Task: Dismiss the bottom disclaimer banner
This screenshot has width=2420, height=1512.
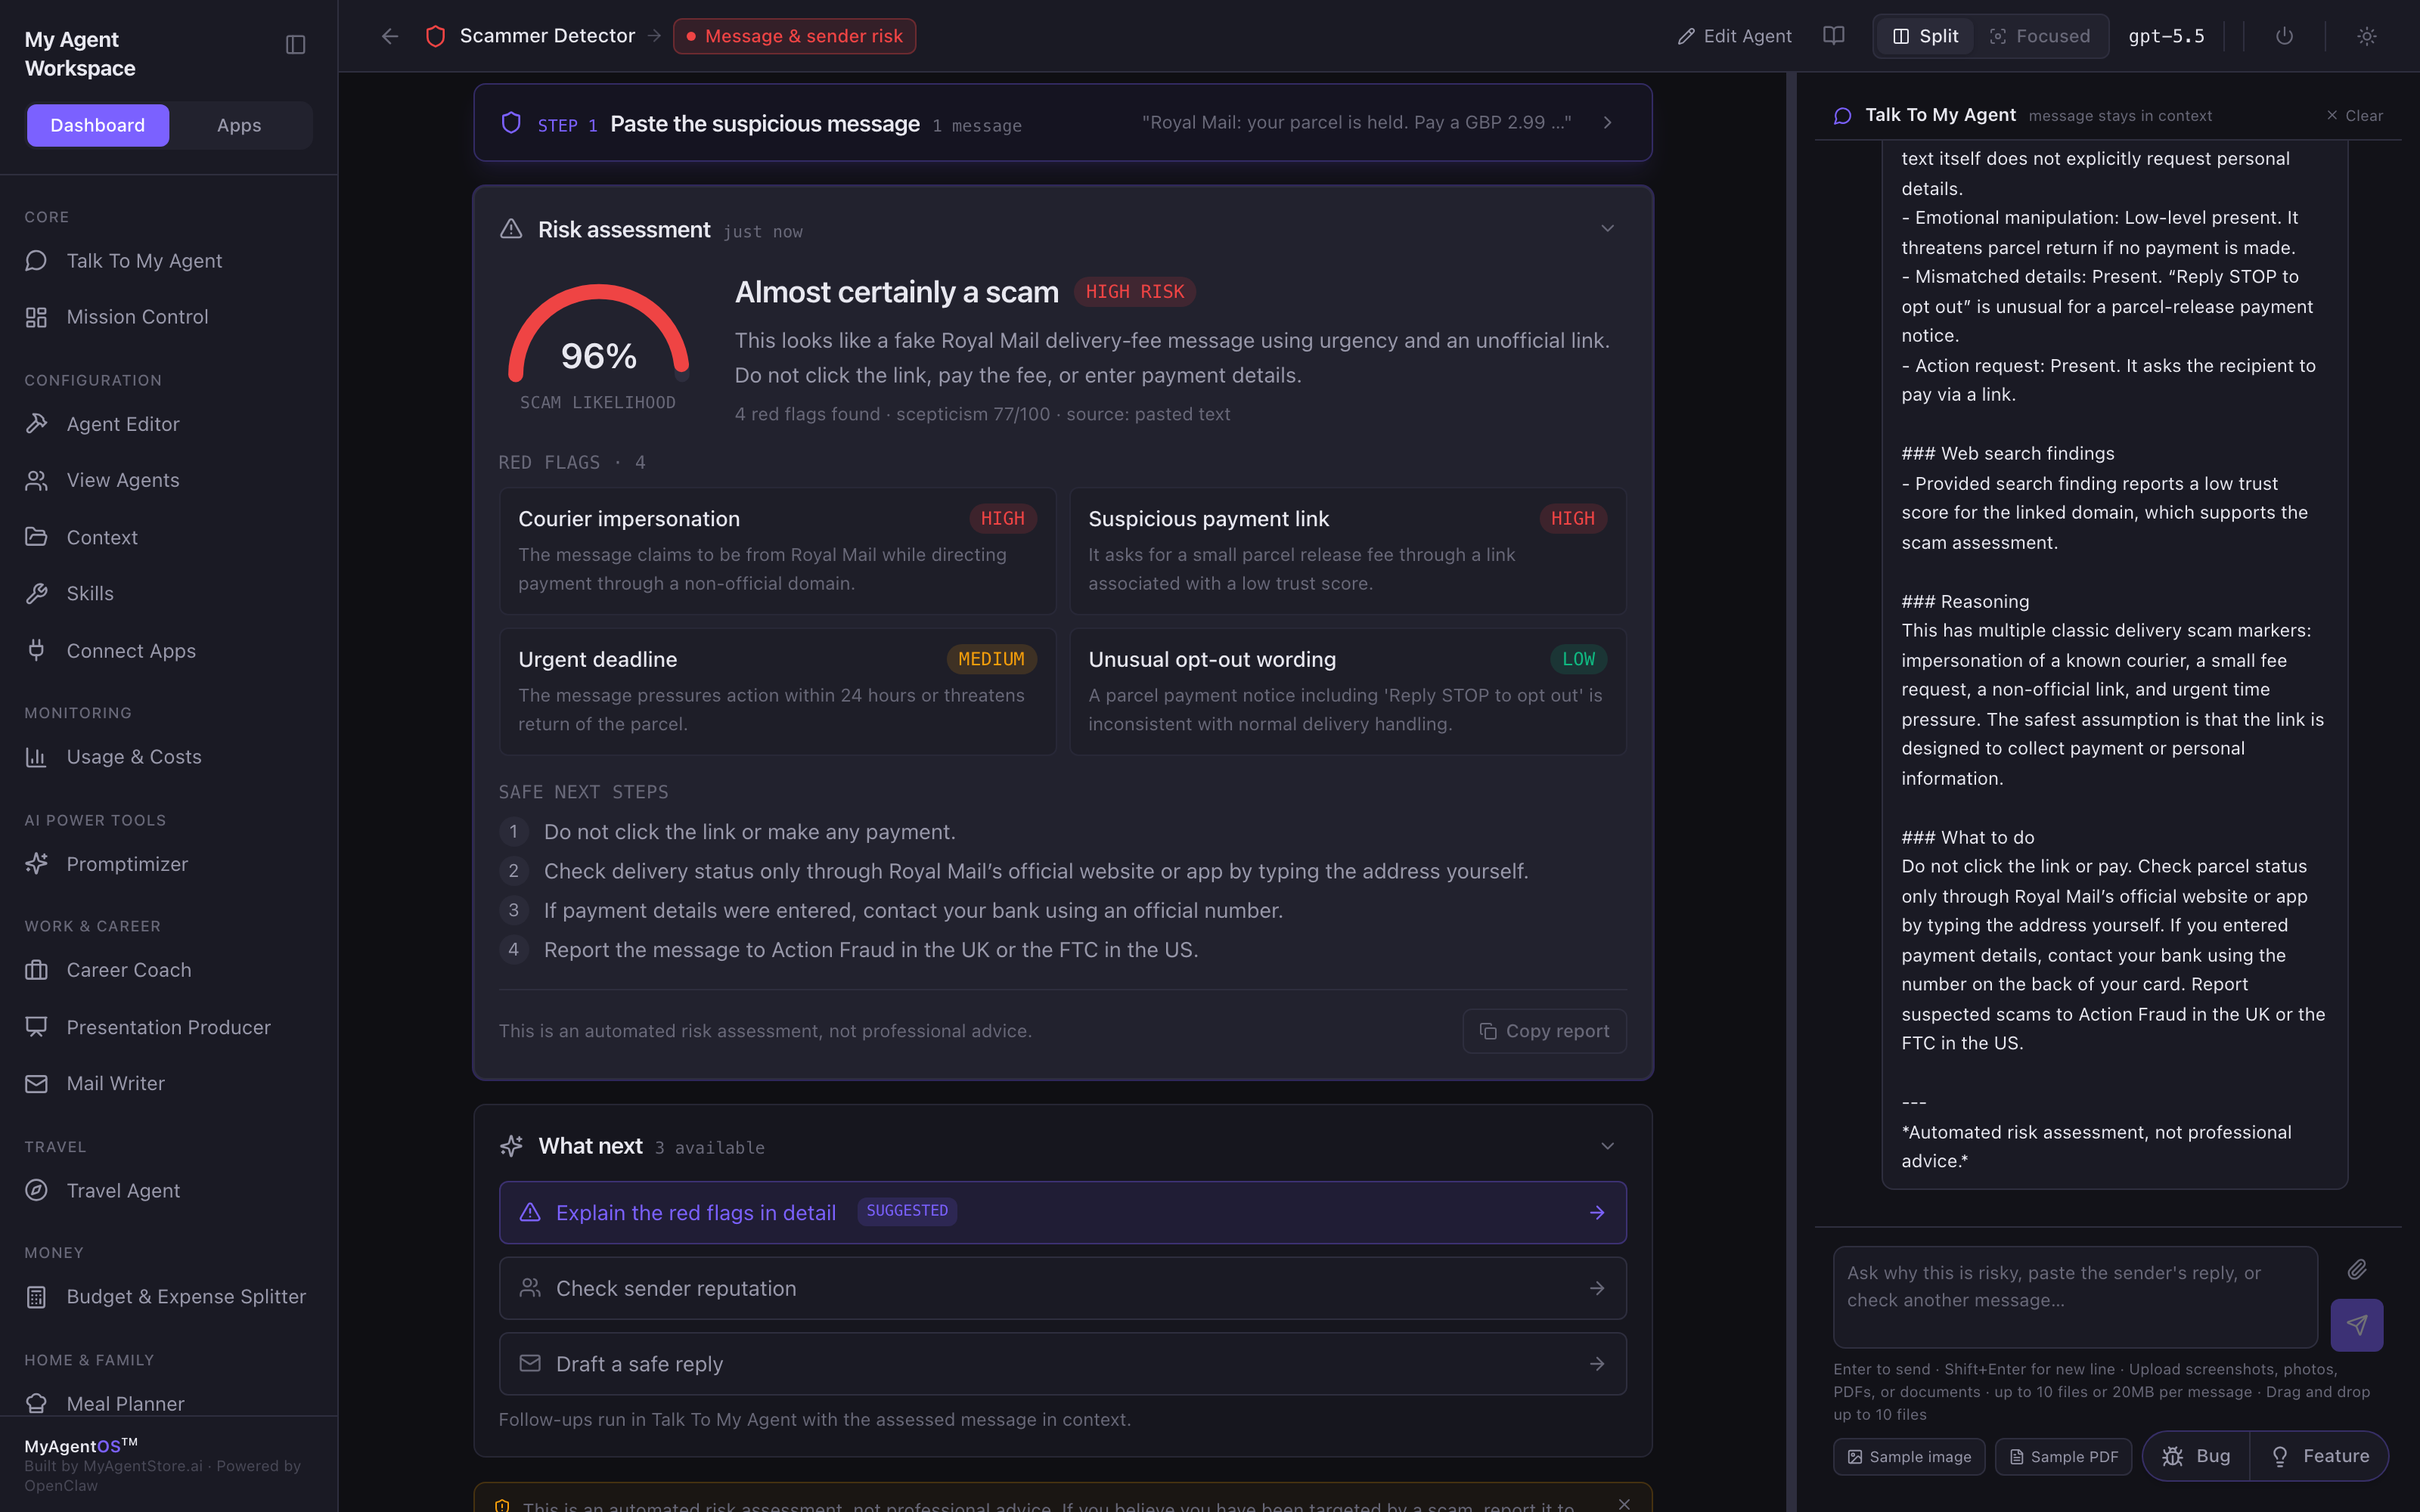Action: click(1624, 1503)
